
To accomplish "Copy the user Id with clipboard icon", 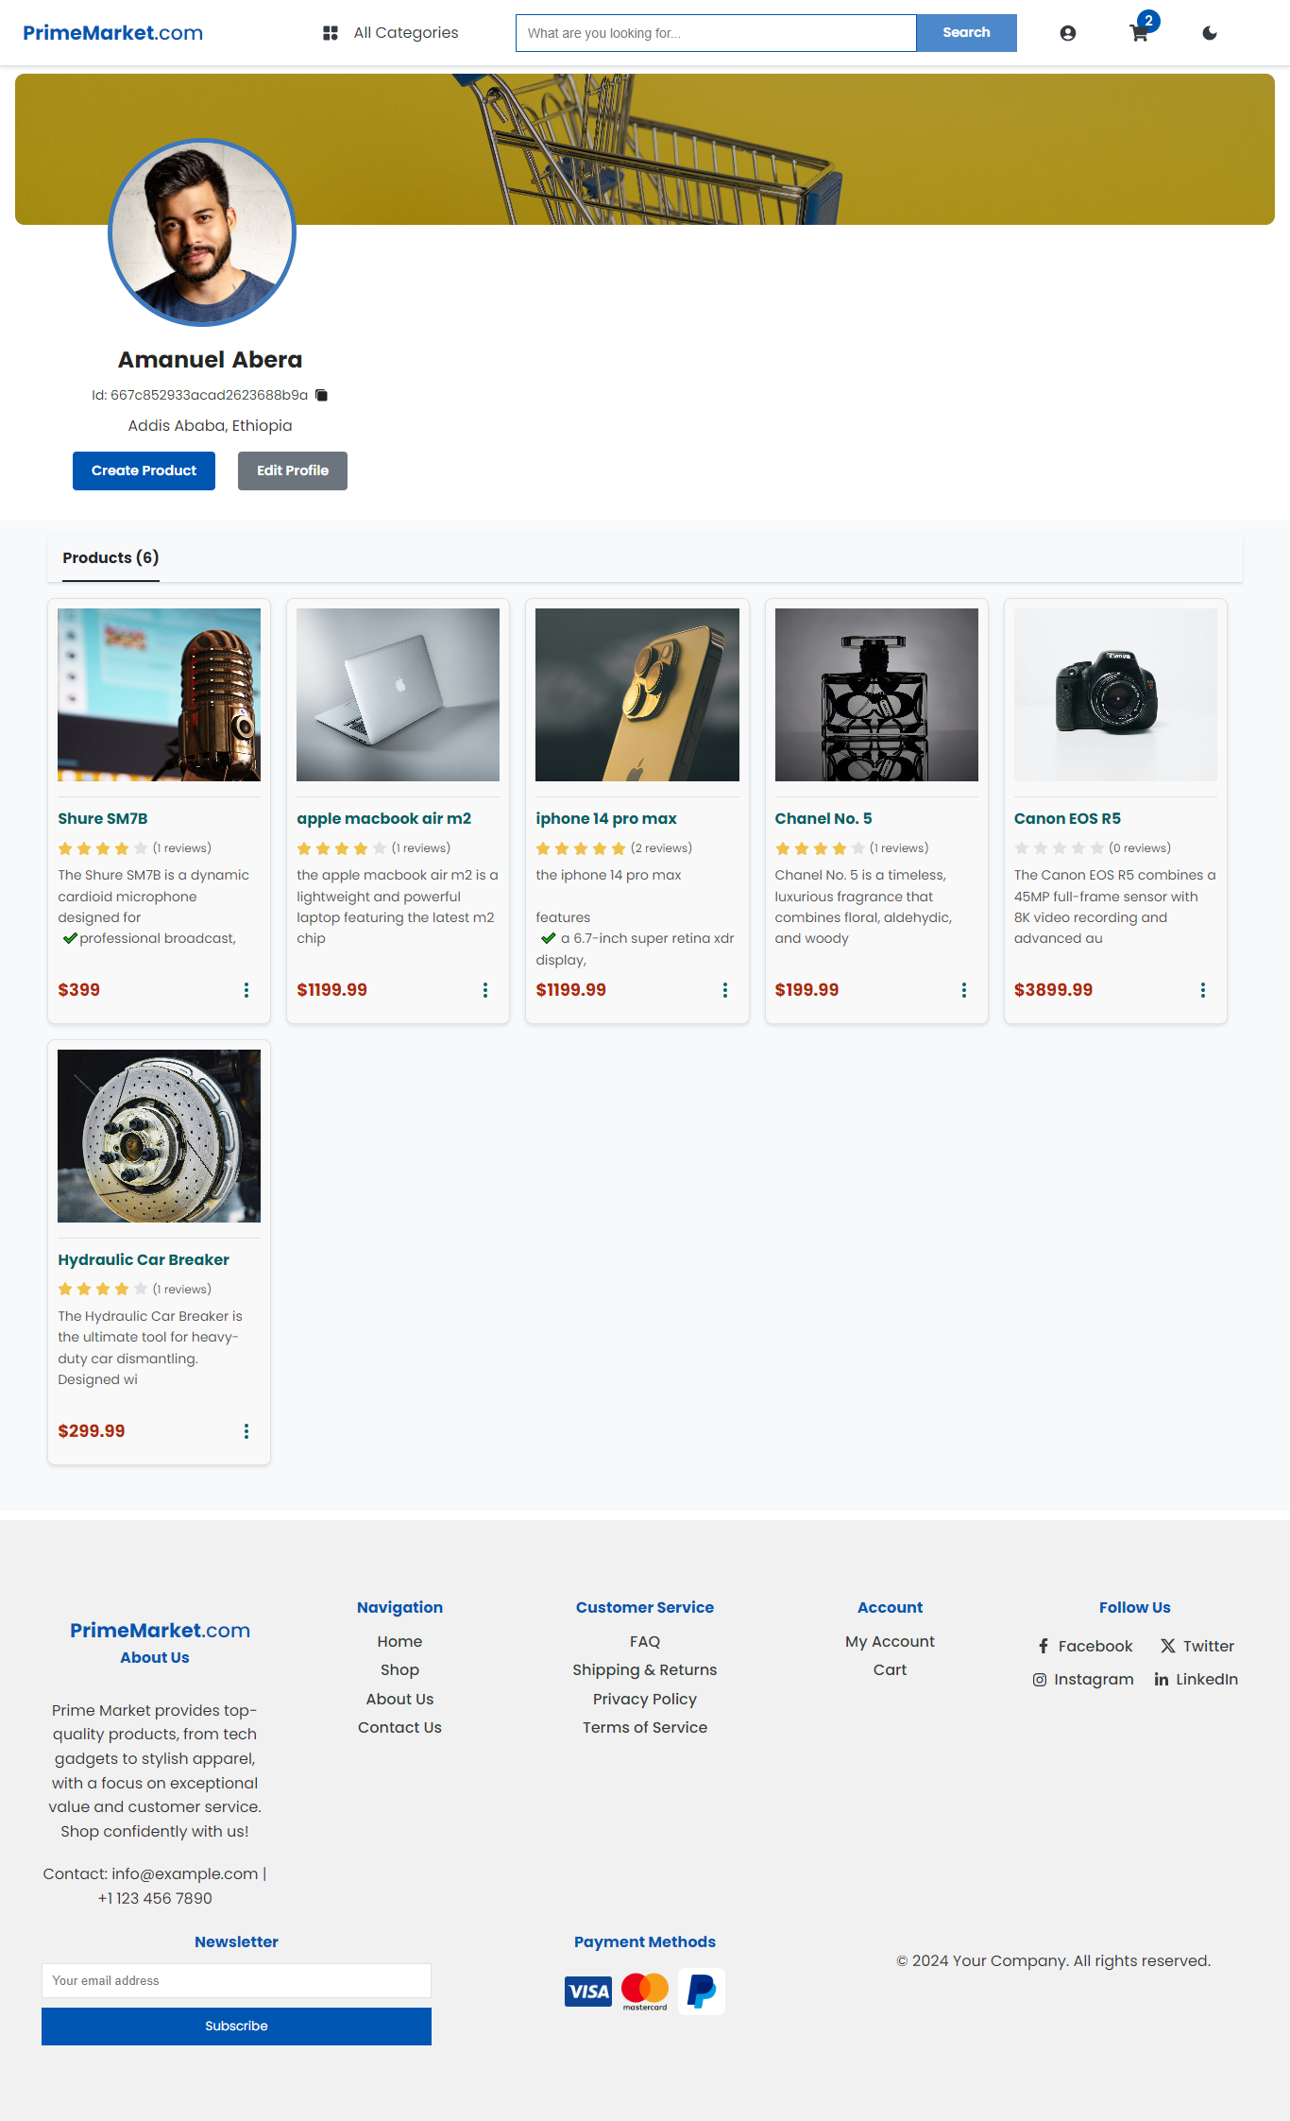I will click(321, 395).
